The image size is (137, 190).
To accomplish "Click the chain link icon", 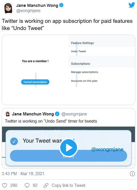I will click(46, 185).
